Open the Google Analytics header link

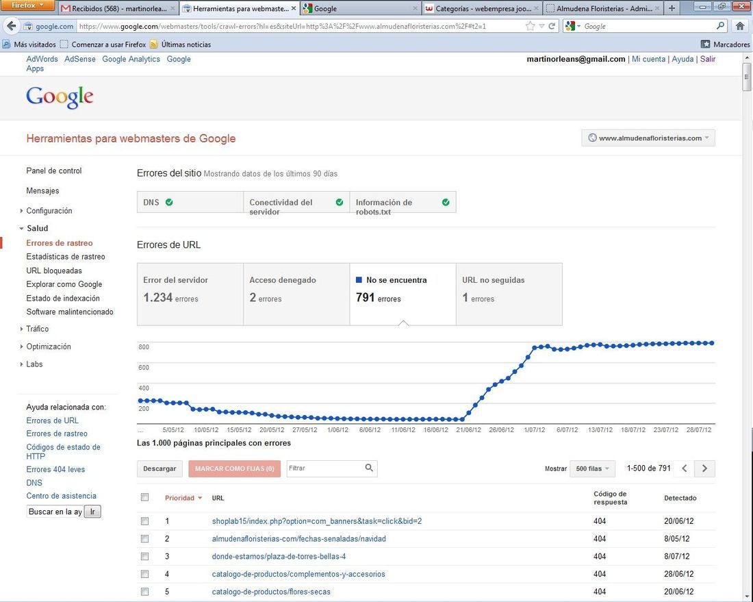[131, 59]
